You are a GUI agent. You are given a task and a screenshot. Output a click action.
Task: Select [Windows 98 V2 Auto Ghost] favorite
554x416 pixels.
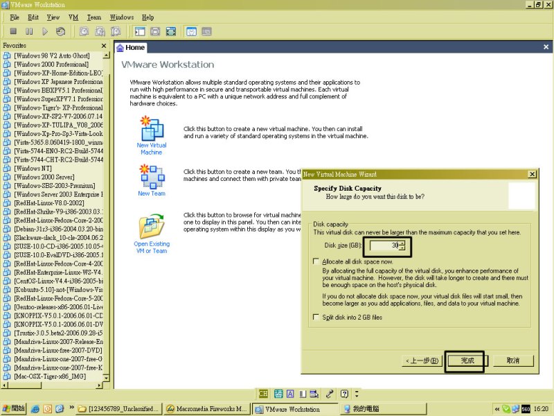pyautogui.click(x=52, y=55)
